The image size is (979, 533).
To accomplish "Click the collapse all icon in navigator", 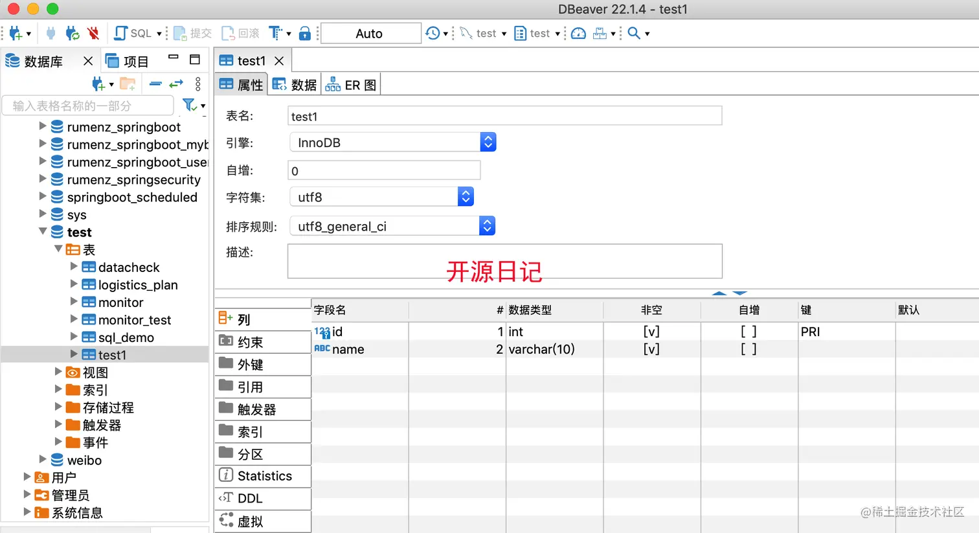I will (155, 84).
